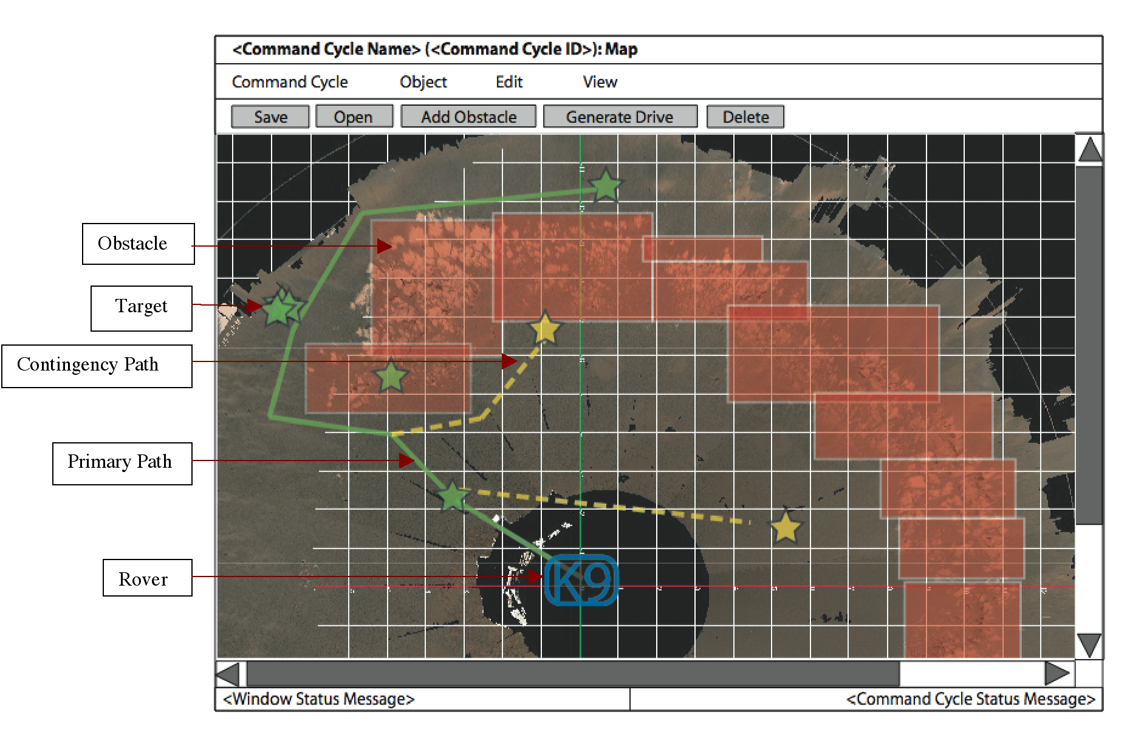Click the blue K9 rover icon
This screenshot has height=746, width=1144.
pos(581,580)
